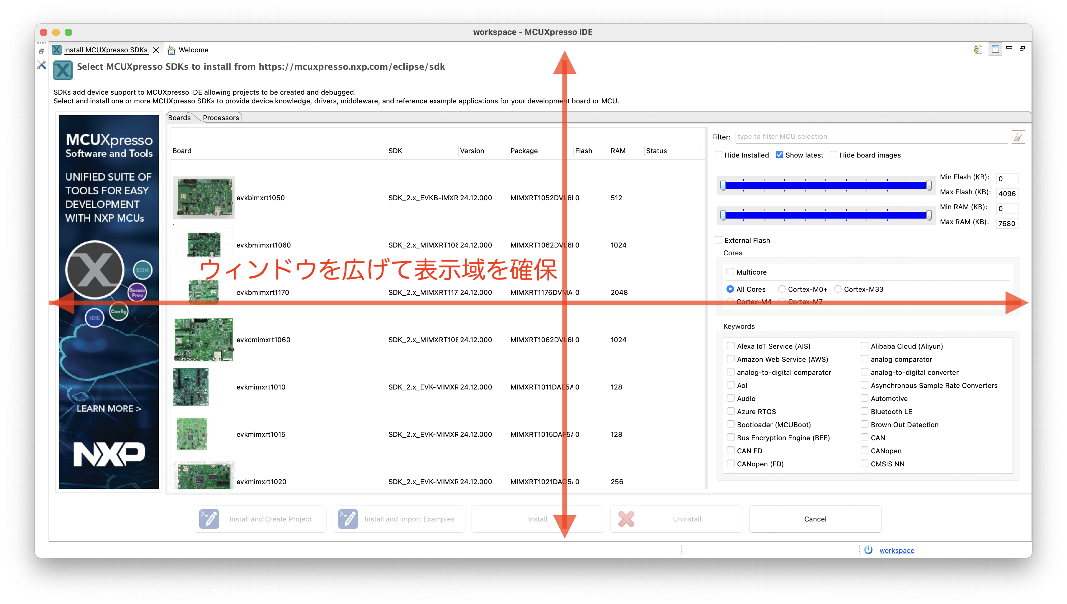Switch to the Welcome tab
The height and width of the screenshot is (604, 1067).
[x=188, y=50]
